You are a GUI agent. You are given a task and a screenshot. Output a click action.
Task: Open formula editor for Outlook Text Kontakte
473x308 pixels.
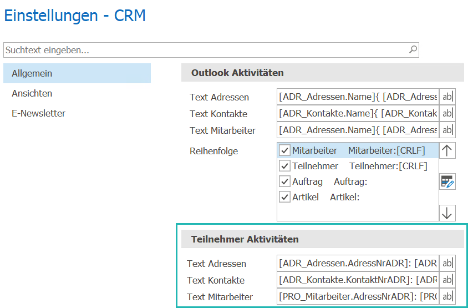[447, 113]
